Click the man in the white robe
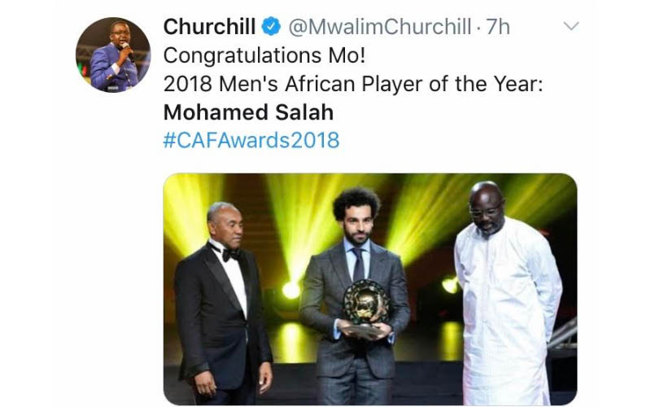651x407 pixels. (505, 301)
